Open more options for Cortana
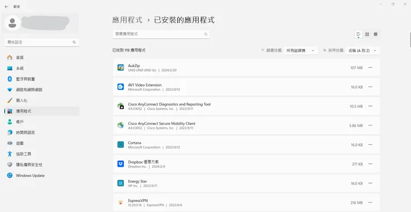Screen dimensions: 411x212 coord(370,145)
